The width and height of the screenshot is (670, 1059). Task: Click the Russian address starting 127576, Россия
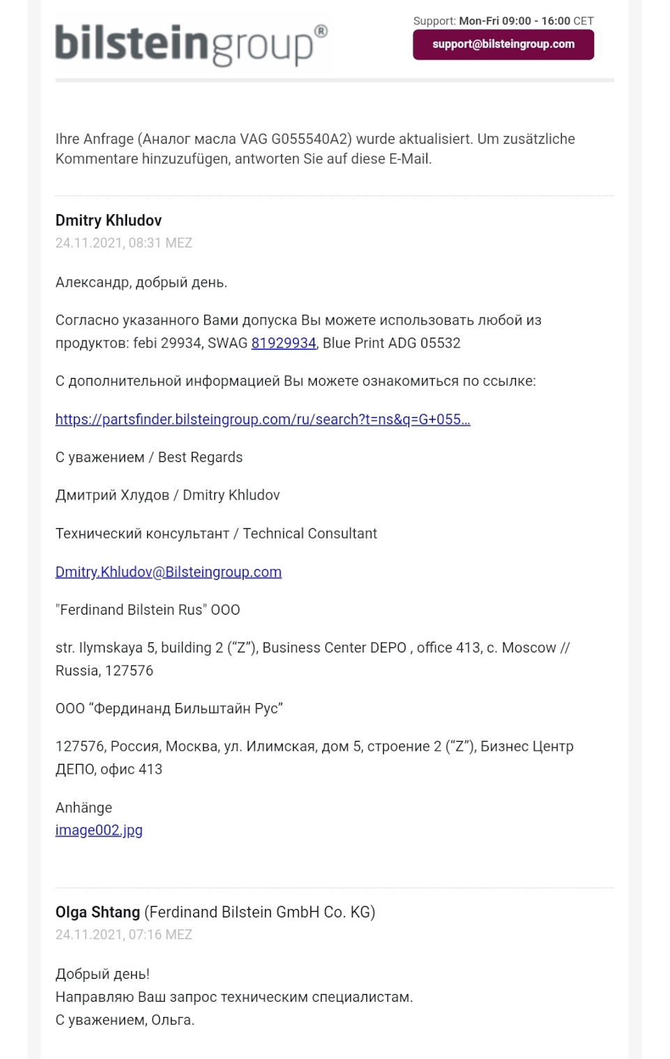(x=315, y=758)
